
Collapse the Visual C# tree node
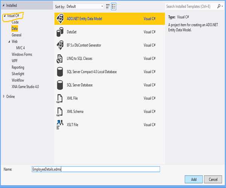coord(5,16)
